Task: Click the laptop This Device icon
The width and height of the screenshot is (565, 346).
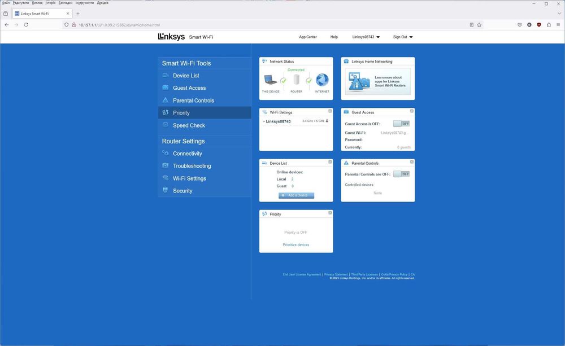Action: (x=271, y=80)
